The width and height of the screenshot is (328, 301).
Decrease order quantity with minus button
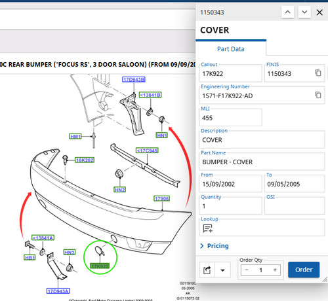247,270
